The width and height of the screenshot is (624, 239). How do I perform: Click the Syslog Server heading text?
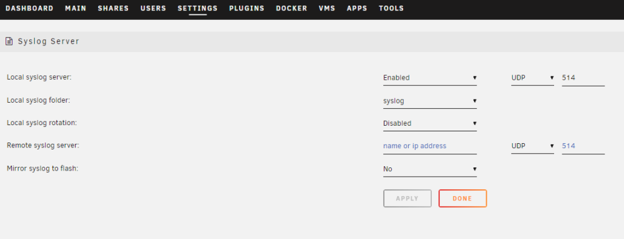(49, 41)
